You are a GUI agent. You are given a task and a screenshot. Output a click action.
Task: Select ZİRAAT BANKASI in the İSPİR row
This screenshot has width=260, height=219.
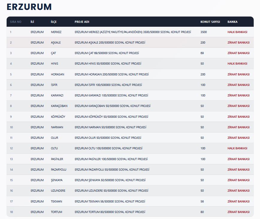click(238, 85)
